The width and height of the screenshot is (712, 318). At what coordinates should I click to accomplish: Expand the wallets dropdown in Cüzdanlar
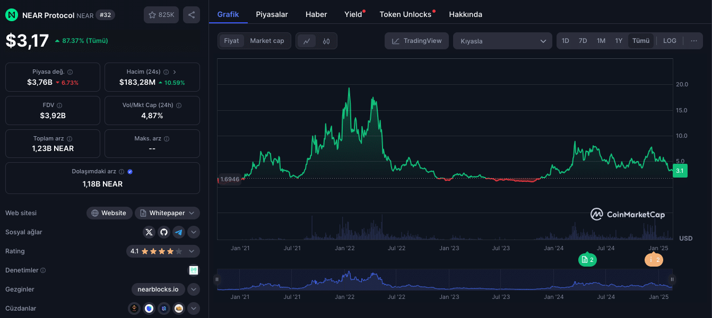(194, 308)
